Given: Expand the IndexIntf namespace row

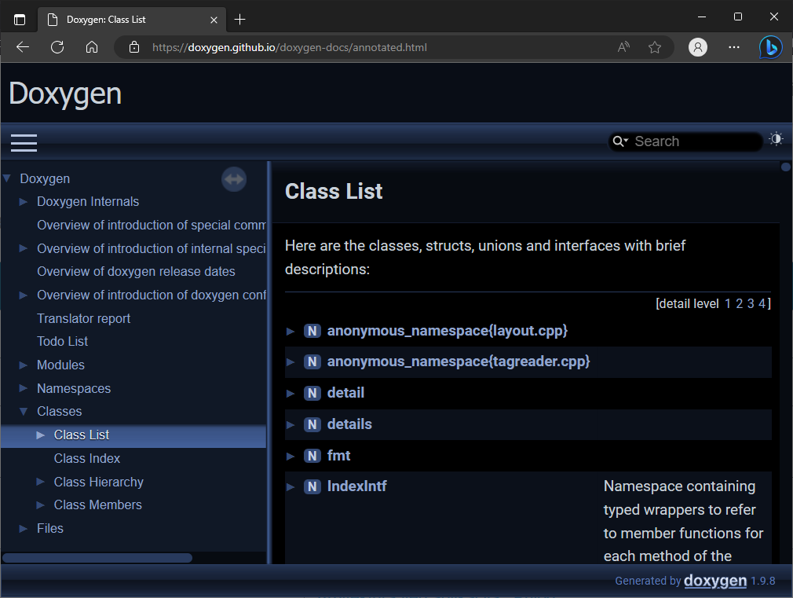Looking at the screenshot, I should click(x=291, y=487).
